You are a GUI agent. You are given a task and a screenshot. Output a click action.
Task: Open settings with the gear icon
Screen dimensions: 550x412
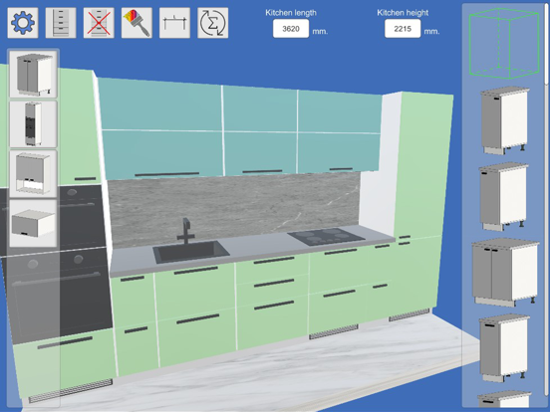[x=23, y=23]
